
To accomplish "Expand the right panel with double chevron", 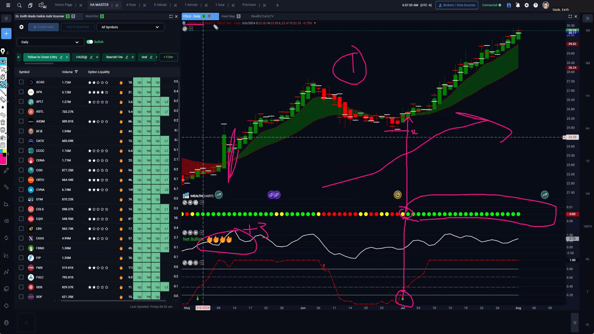I will (588, 19).
